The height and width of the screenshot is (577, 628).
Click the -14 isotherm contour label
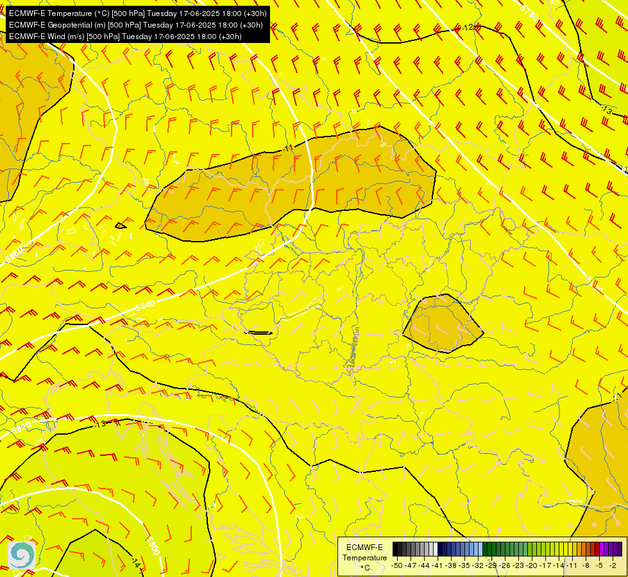(x=135, y=562)
